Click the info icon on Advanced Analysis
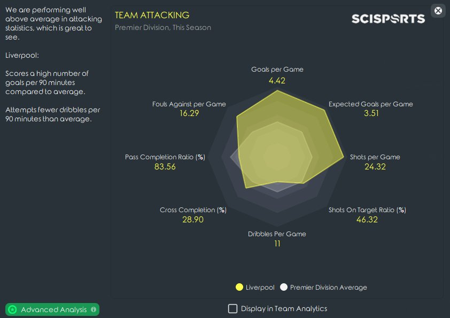Image resolution: width=450 pixels, height=318 pixels. (x=94, y=309)
